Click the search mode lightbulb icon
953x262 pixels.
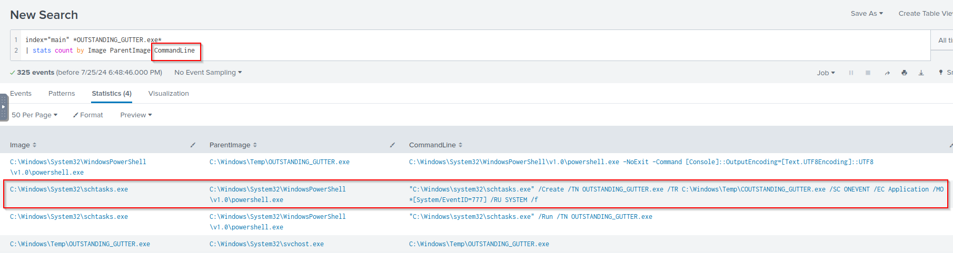(x=941, y=72)
